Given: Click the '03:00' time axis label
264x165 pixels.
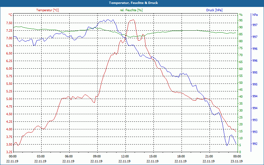Looking at the screenshot, I should (x=41, y=156).
